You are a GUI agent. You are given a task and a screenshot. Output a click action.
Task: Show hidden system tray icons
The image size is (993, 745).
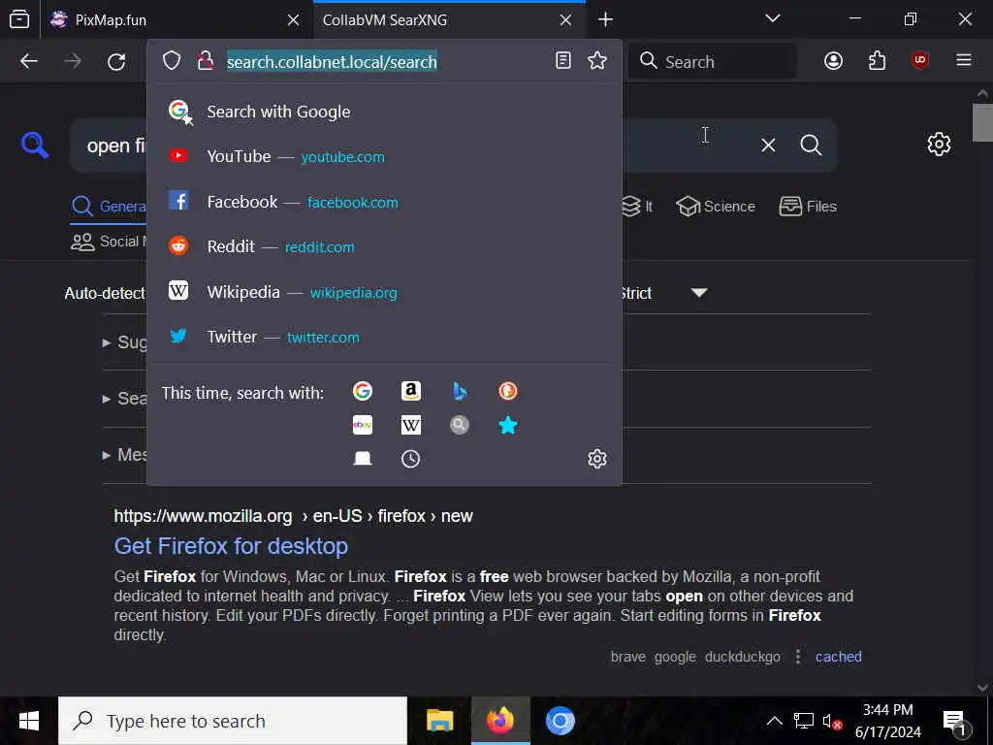pos(774,721)
